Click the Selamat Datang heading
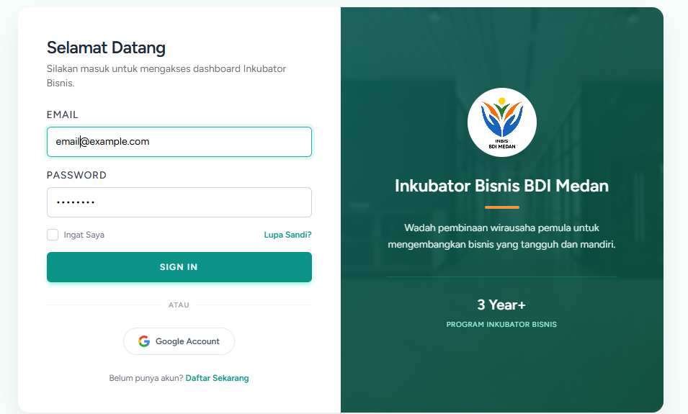This screenshot has width=688, height=414. coord(106,48)
